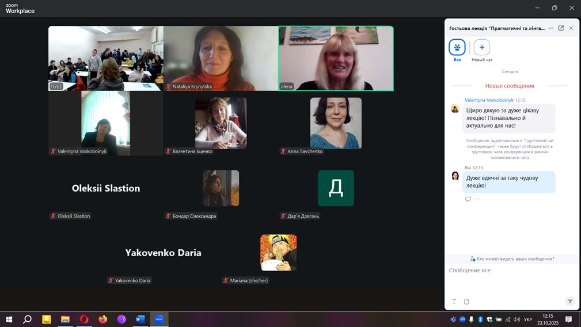Screen dimensions: 581x327
Task: Select the 'Все' chat channel
Action: click(x=457, y=48)
